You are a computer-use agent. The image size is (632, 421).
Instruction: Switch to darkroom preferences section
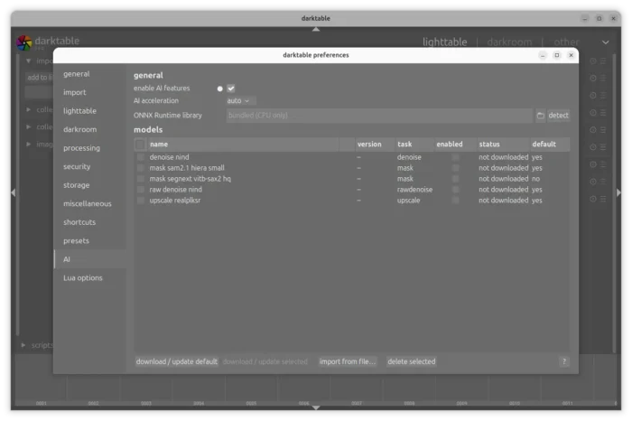(x=79, y=130)
